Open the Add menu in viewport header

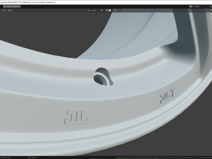(4, 10)
